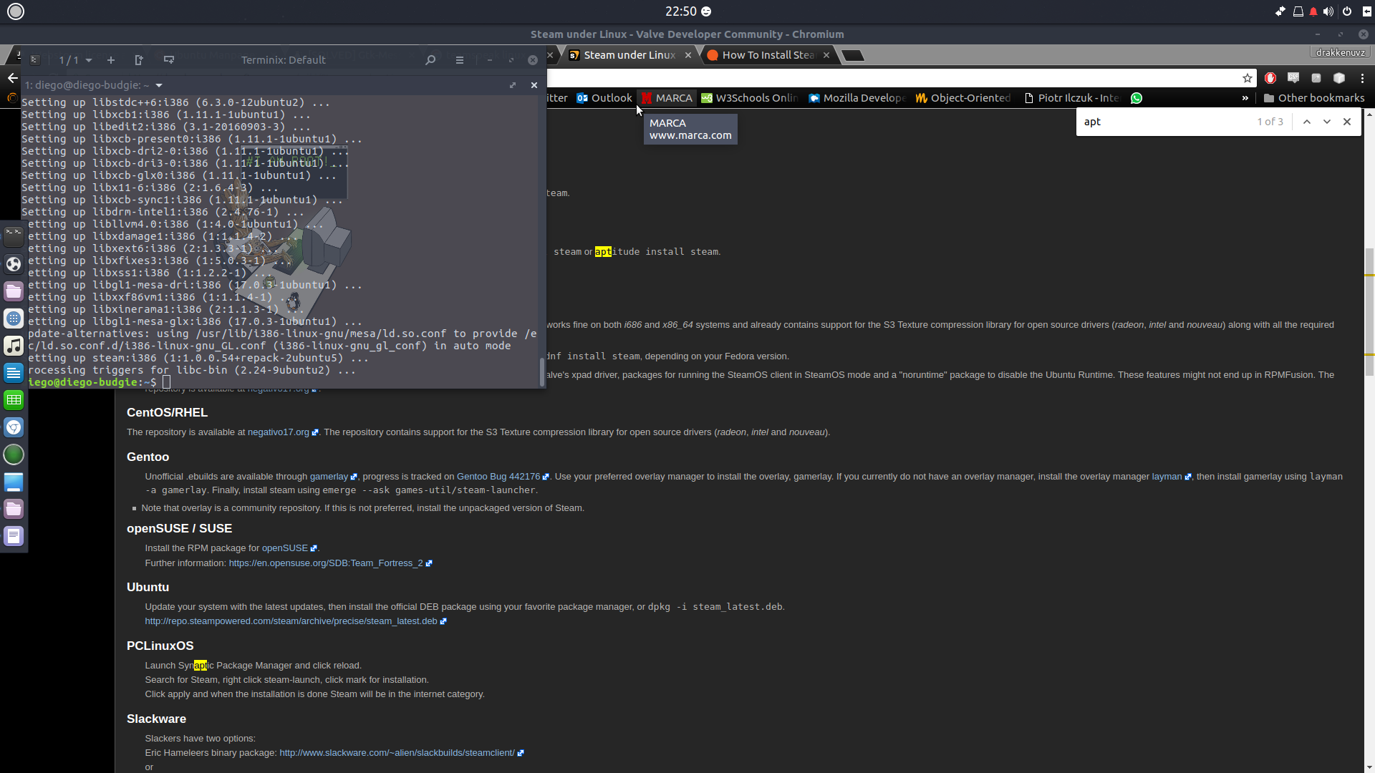The height and width of the screenshot is (773, 1375).
Task: Switch to How To Install Steam tab
Action: pos(768,55)
